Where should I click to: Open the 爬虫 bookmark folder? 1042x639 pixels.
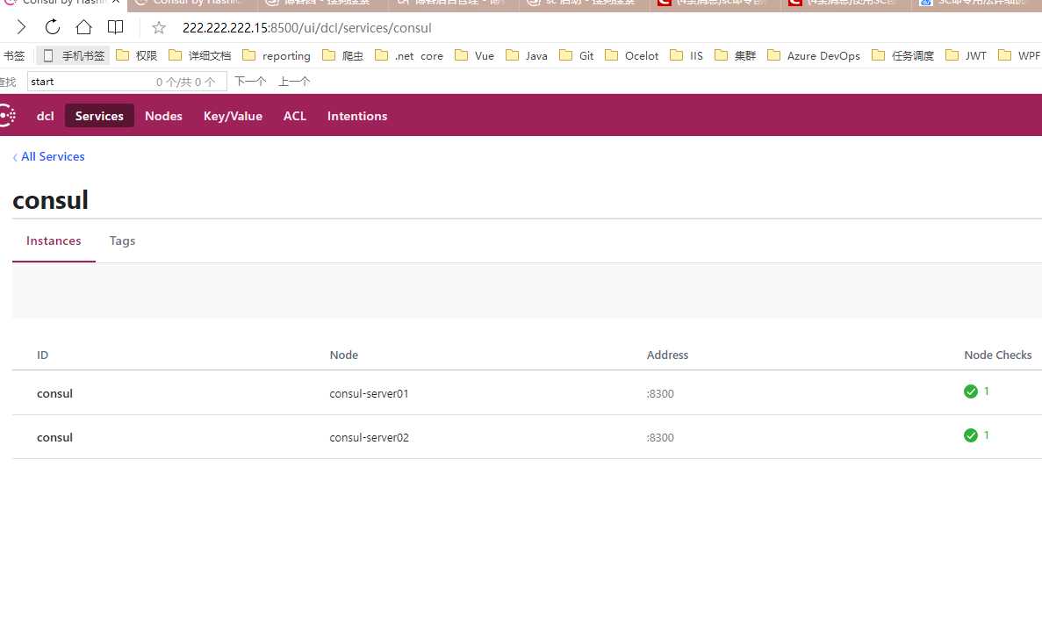[343, 56]
